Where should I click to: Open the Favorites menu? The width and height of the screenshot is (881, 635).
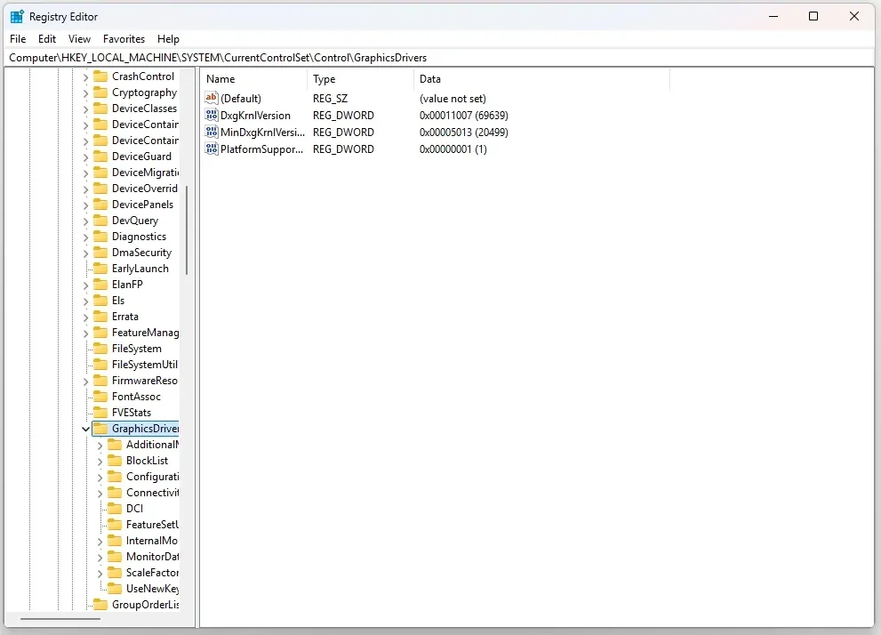pos(124,39)
